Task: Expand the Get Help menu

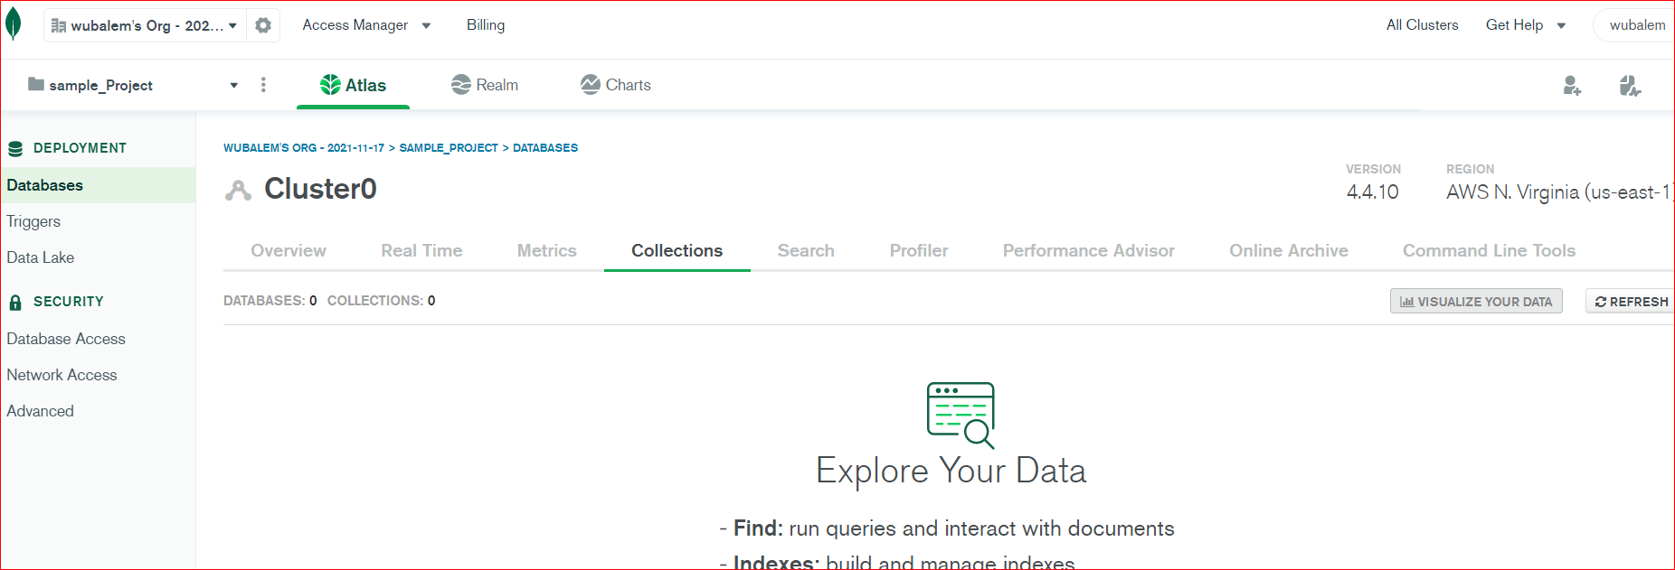Action: [1525, 25]
